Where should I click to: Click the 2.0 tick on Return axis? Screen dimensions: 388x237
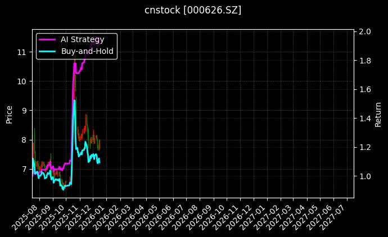365,31
